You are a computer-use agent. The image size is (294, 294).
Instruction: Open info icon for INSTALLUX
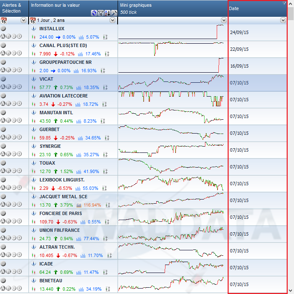coord(34,29)
